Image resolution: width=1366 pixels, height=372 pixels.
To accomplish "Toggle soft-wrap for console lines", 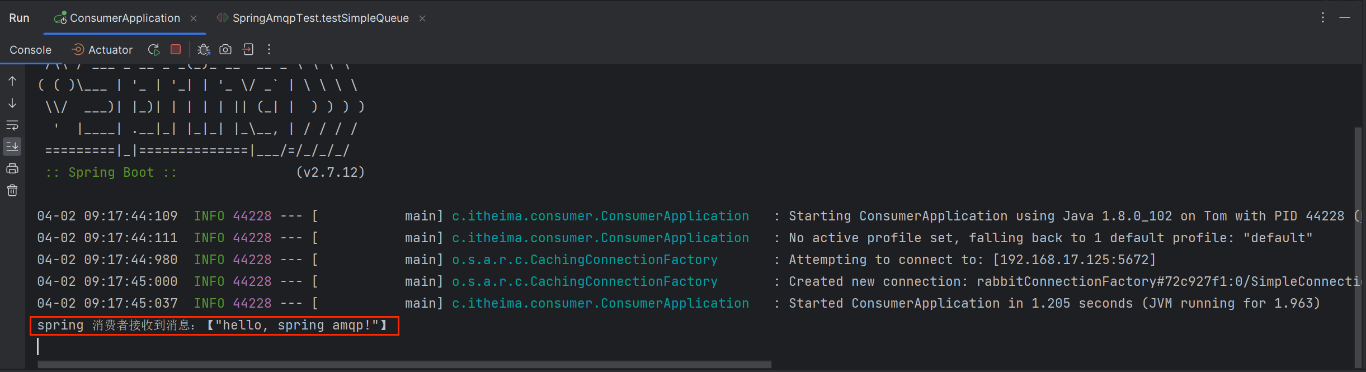I will 12,125.
